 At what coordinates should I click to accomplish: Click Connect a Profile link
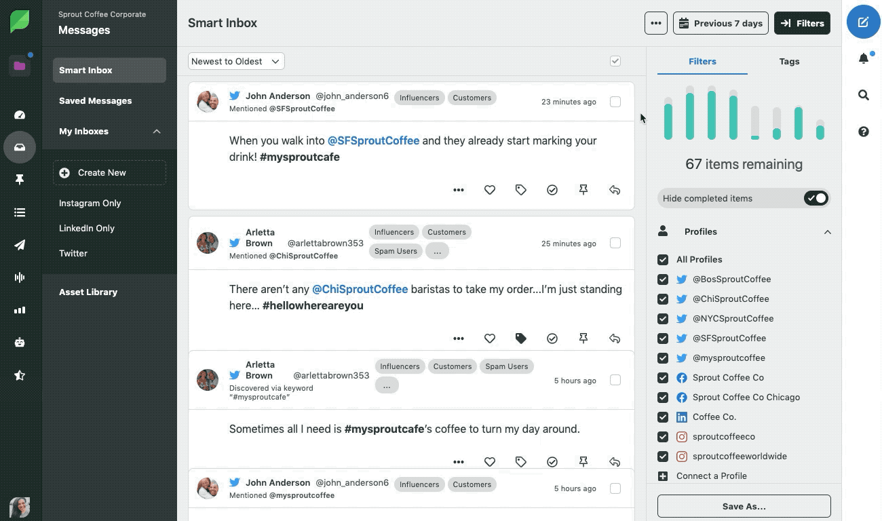click(712, 476)
